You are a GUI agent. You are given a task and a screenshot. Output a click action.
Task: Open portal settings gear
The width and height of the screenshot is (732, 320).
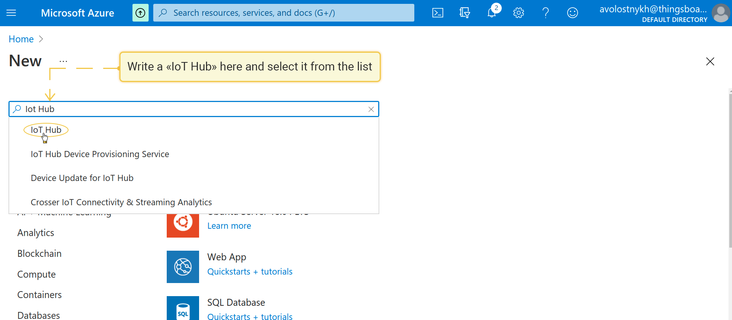click(x=519, y=13)
